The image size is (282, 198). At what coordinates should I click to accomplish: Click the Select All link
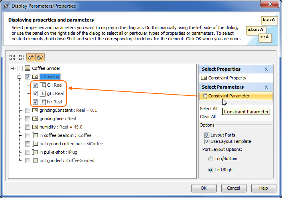pyautogui.click(x=209, y=109)
